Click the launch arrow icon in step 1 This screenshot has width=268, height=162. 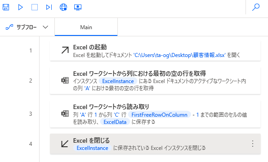[65, 50]
